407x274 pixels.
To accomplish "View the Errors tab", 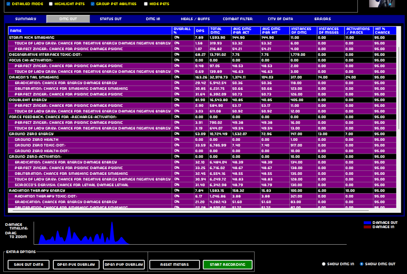I will [x=322, y=19].
